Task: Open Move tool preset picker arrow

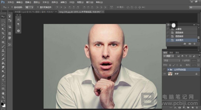Action: (8, 7)
